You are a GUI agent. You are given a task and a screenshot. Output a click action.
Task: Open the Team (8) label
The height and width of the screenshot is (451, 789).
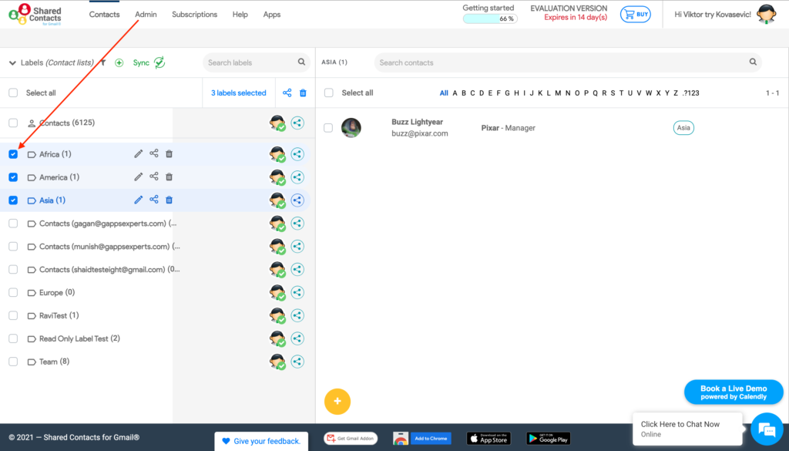click(x=55, y=362)
